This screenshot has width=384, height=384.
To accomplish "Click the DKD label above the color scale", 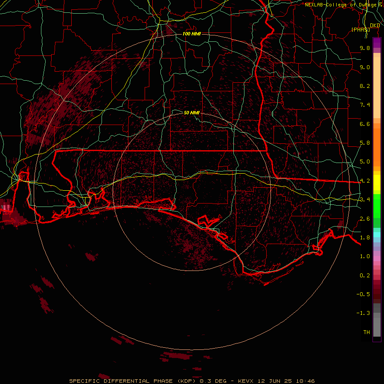I will [x=375, y=26].
